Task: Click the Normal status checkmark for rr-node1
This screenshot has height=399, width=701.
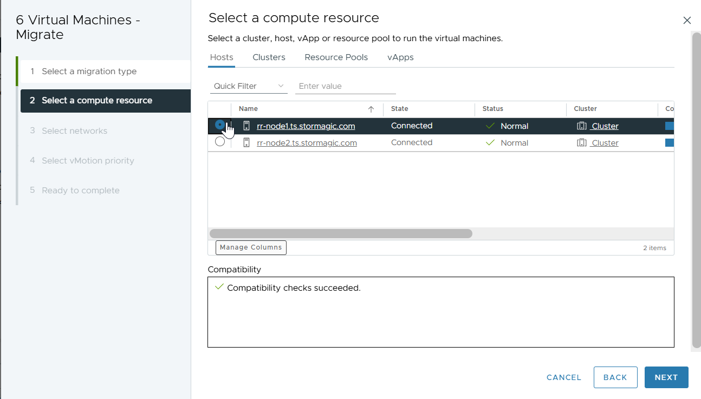Action: pos(490,126)
